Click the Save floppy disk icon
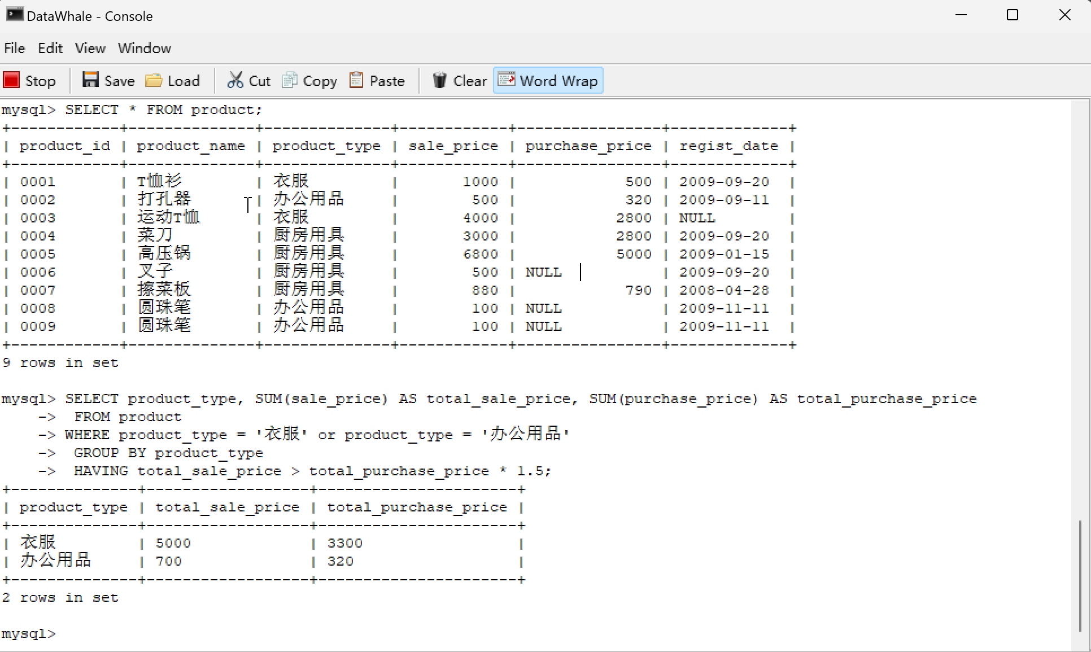 pyautogui.click(x=90, y=80)
